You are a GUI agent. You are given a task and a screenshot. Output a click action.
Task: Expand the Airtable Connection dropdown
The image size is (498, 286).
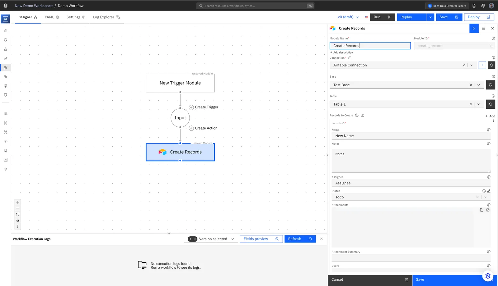coord(471,65)
